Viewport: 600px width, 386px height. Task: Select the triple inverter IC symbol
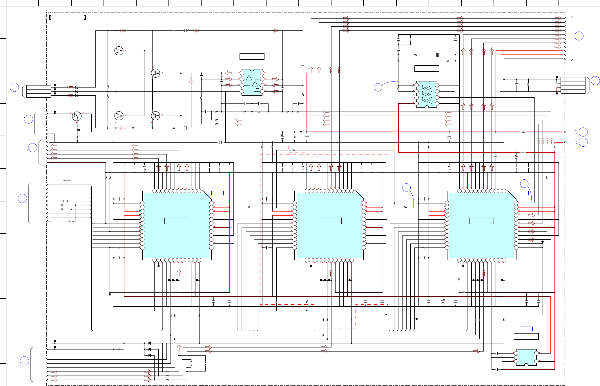[427, 94]
